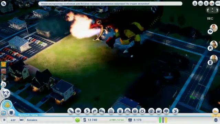Click the green happiness smiley face
This screenshot has height=124, width=220.
click(x=77, y=120)
